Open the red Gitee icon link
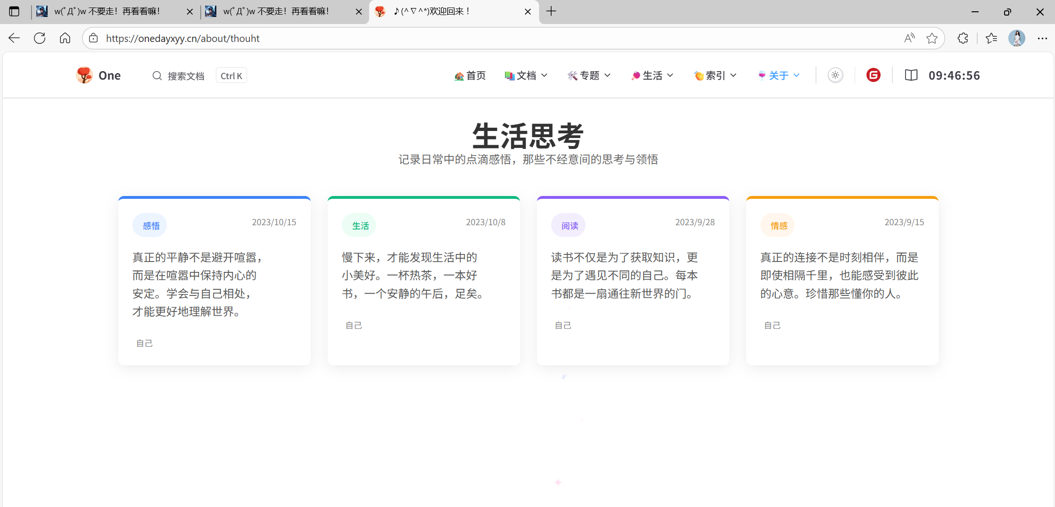Viewport: 1055px width, 507px height. pyautogui.click(x=873, y=75)
